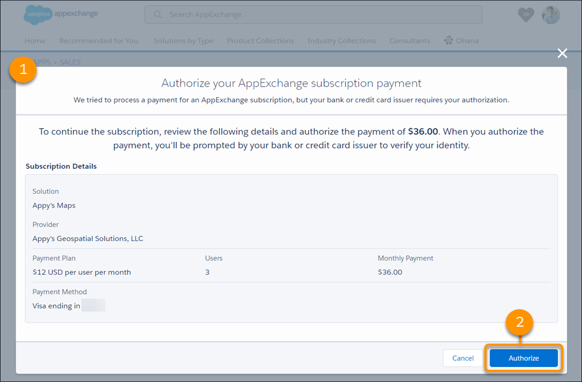Open the Salesforce AppExchange logo
Viewport: 582px width, 382px height.
pyautogui.click(x=61, y=15)
